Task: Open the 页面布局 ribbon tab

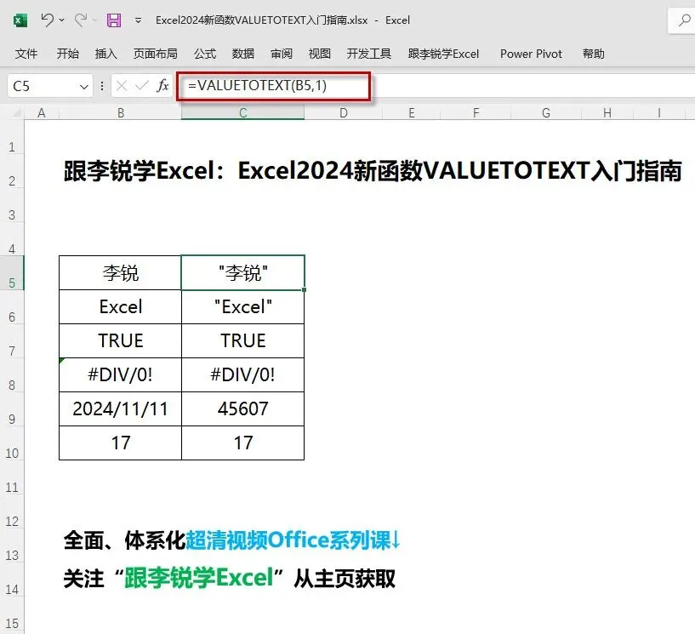Action: (156, 54)
